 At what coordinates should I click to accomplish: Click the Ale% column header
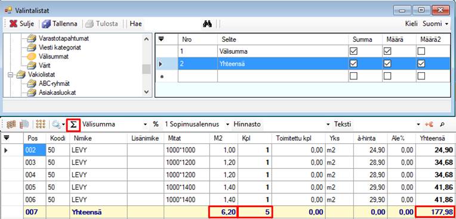401,138
